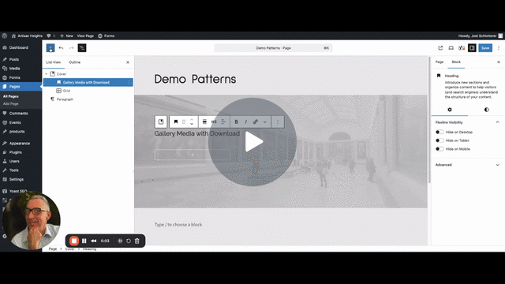Select Gallery Media with Download in list view
Screen dimensions: 505x284
click(86, 82)
